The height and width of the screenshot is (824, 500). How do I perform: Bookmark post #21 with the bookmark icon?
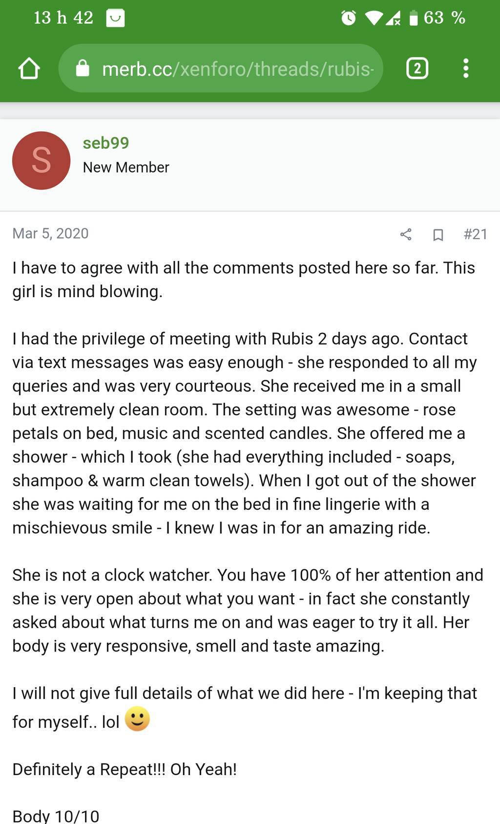(438, 235)
